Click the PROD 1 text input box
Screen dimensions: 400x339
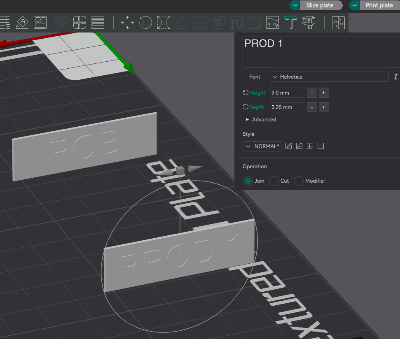coord(321,52)
